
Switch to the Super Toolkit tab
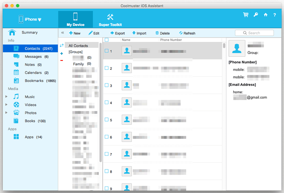coord(110,19)
